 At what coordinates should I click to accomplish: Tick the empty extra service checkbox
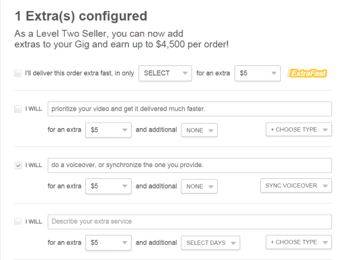click(18, 221)
